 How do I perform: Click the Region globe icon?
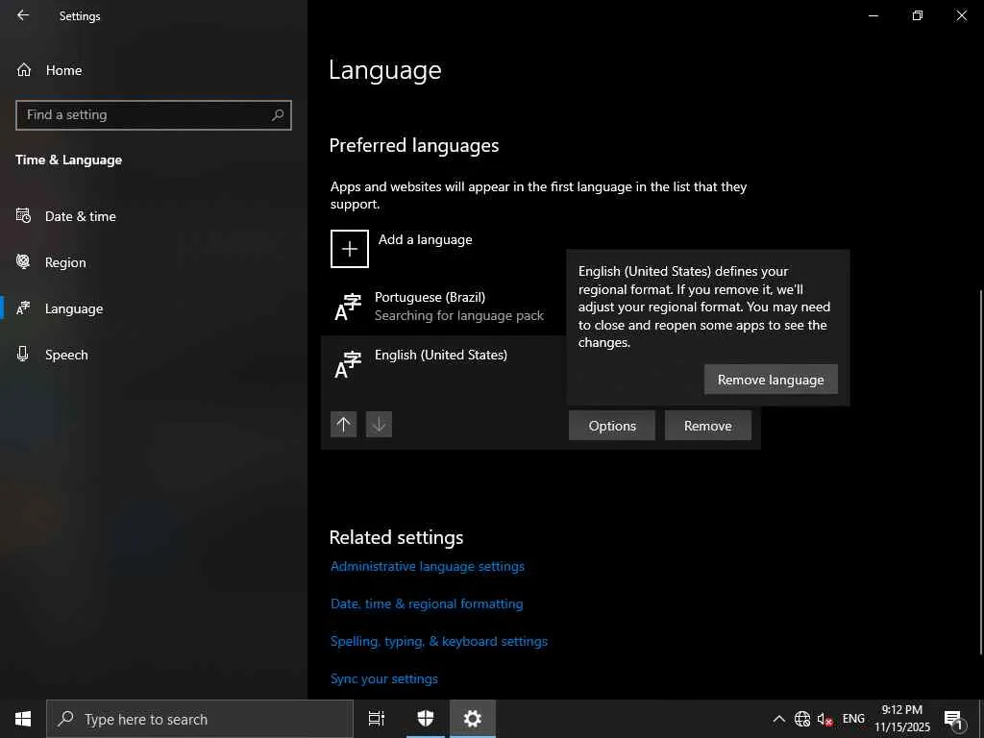pos(23,261)
